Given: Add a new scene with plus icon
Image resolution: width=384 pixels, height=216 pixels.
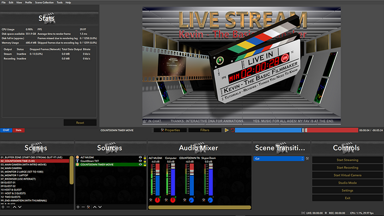Looking at the screenshot, I should click(3, 207).
